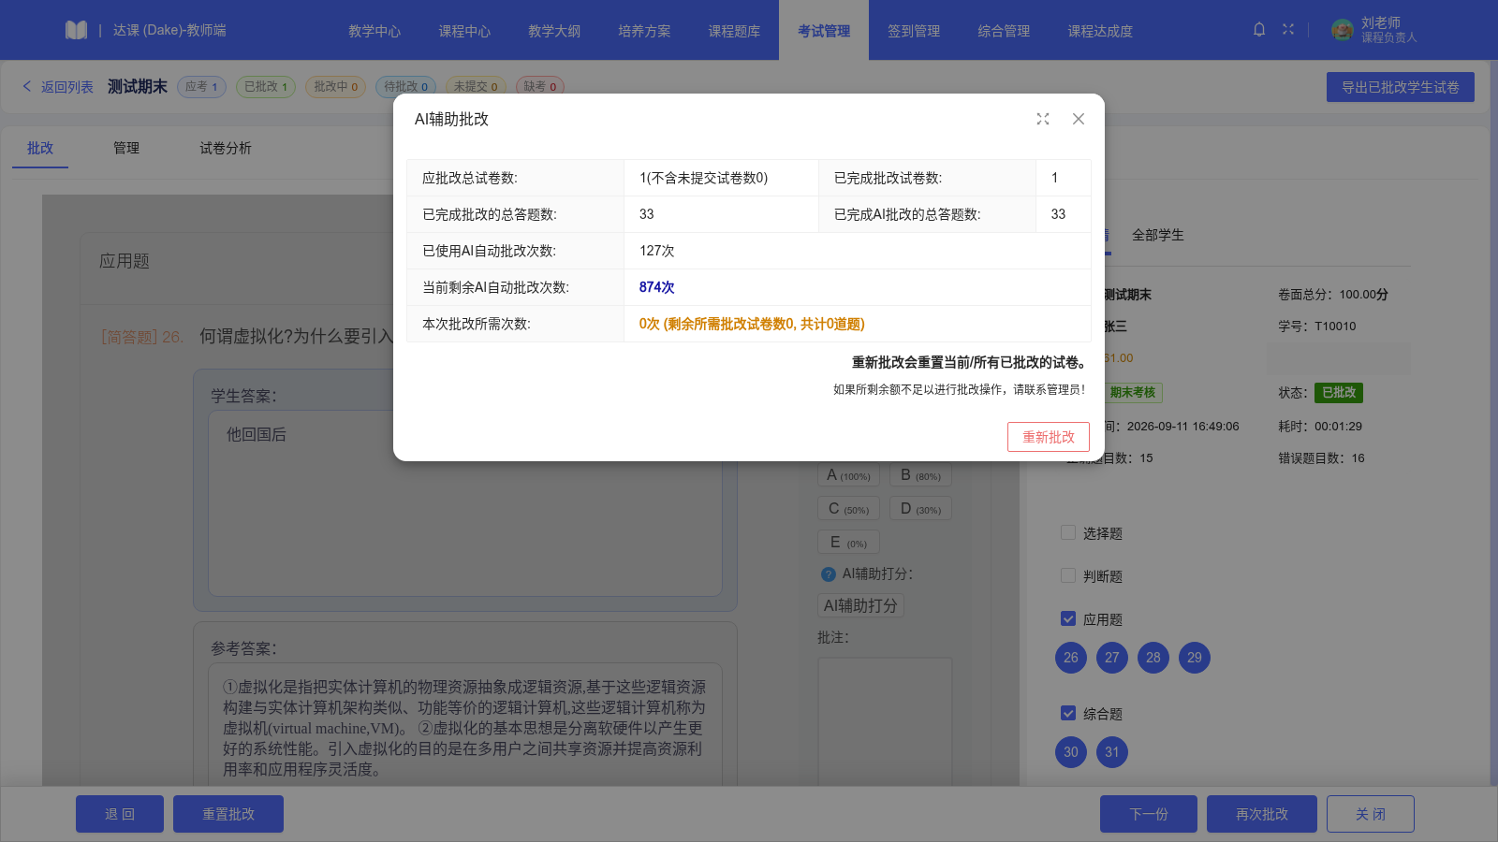Screen dimensions: 1498x842
Task: Switch to the 批改 tab
Action: pyautogui.click(x=40, y=148)
